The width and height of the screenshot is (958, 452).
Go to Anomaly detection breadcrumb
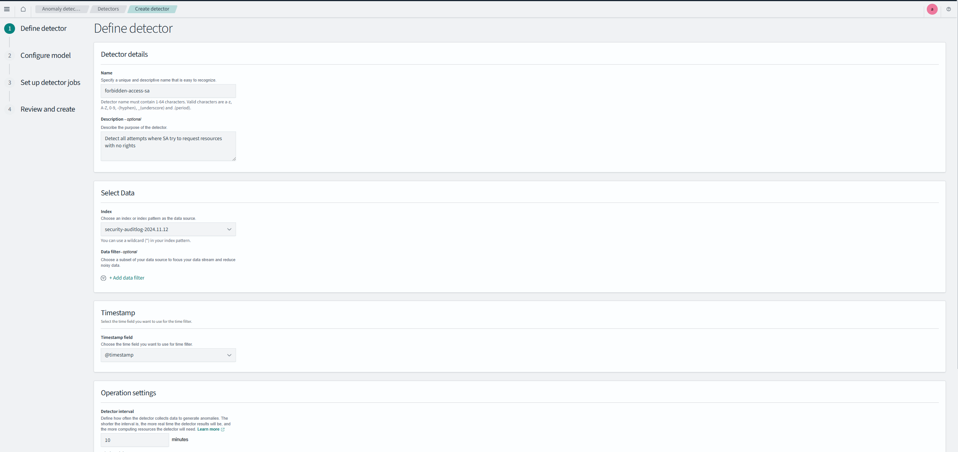(61, 9)
